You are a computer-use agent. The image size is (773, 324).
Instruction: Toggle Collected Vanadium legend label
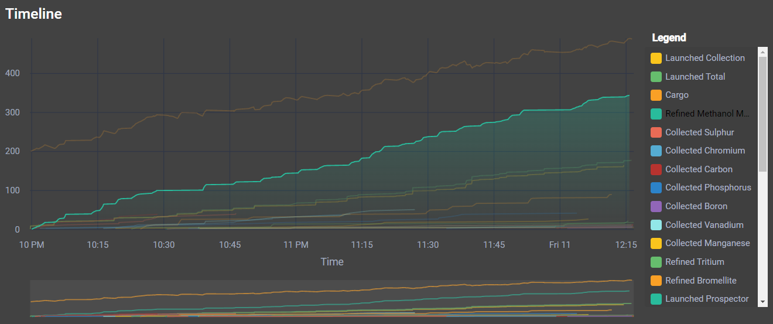coord(704,225)
